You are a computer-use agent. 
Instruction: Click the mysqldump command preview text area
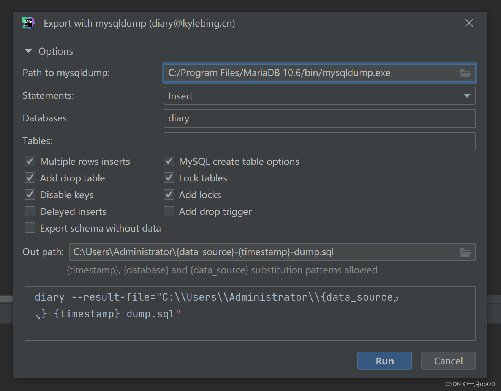click(x=250, y=314)
